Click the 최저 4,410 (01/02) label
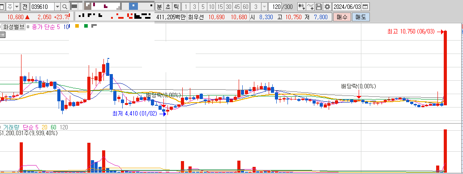The width and height of the screenshot is (463, 174). click(134, 114)
